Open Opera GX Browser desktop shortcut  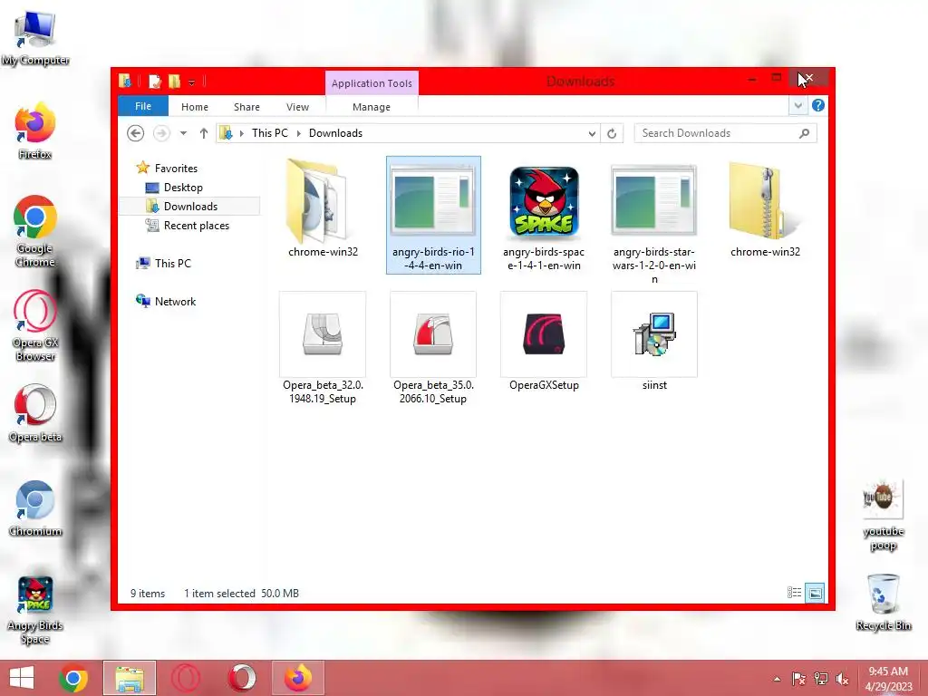click(x=35, y=325)
